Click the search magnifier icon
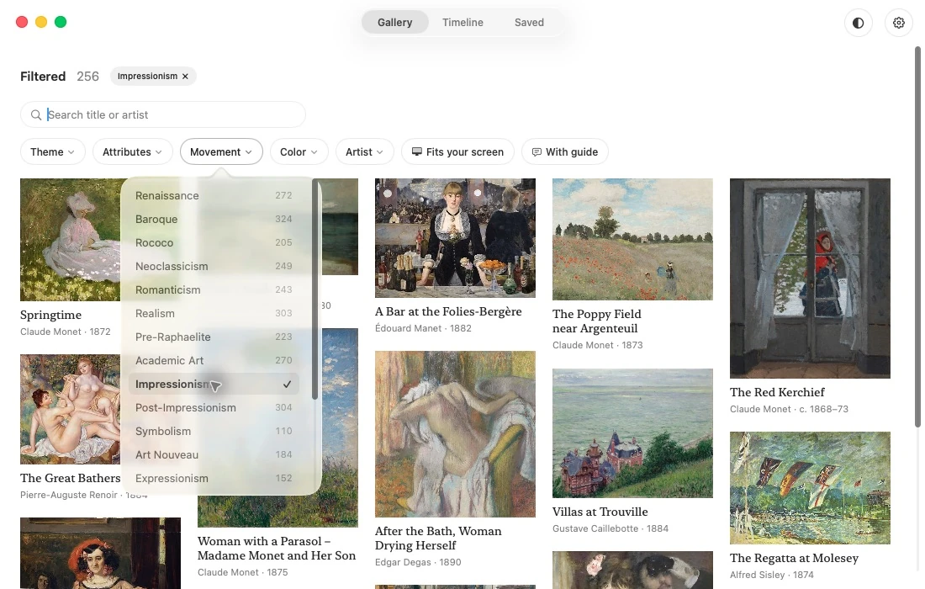 point(36,114)
